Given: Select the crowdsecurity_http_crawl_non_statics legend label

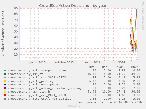Looking at the screenshot, I should coord(39,99).
